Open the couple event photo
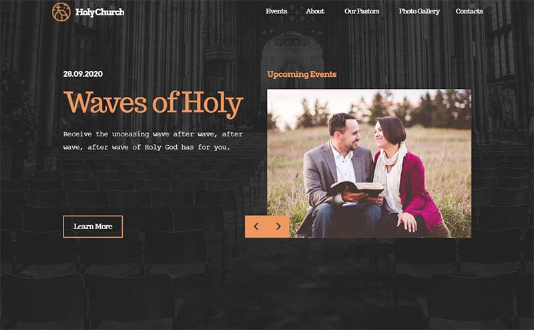 click(369, 163)
